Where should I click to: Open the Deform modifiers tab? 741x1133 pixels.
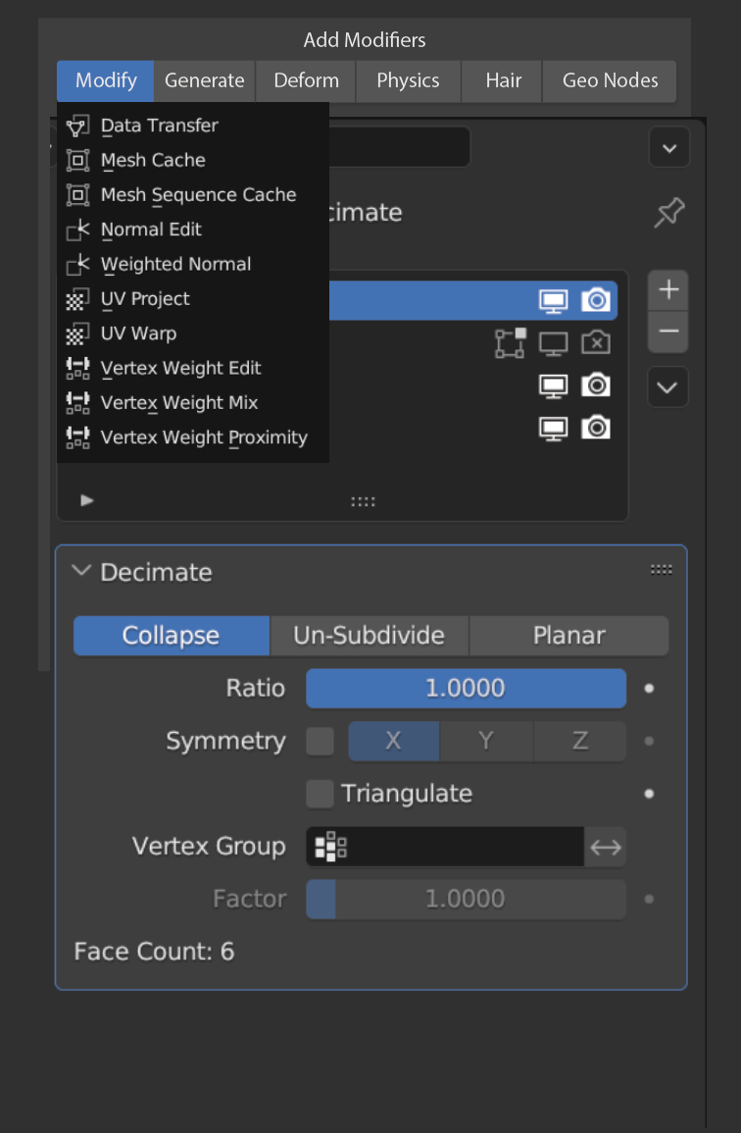(306, 80)
